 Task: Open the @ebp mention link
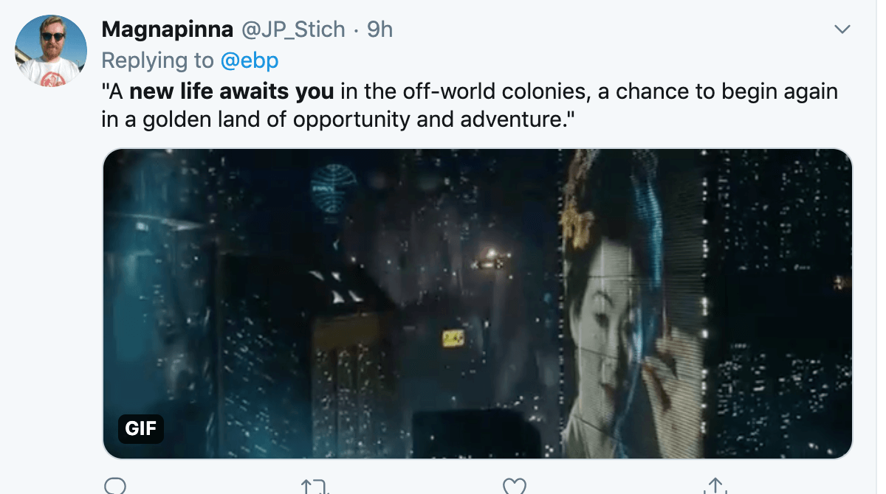click(249, 60)
